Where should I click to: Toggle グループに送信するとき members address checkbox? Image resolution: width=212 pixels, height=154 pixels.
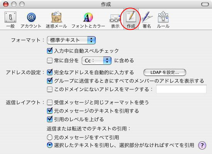(x=50, y=80)
